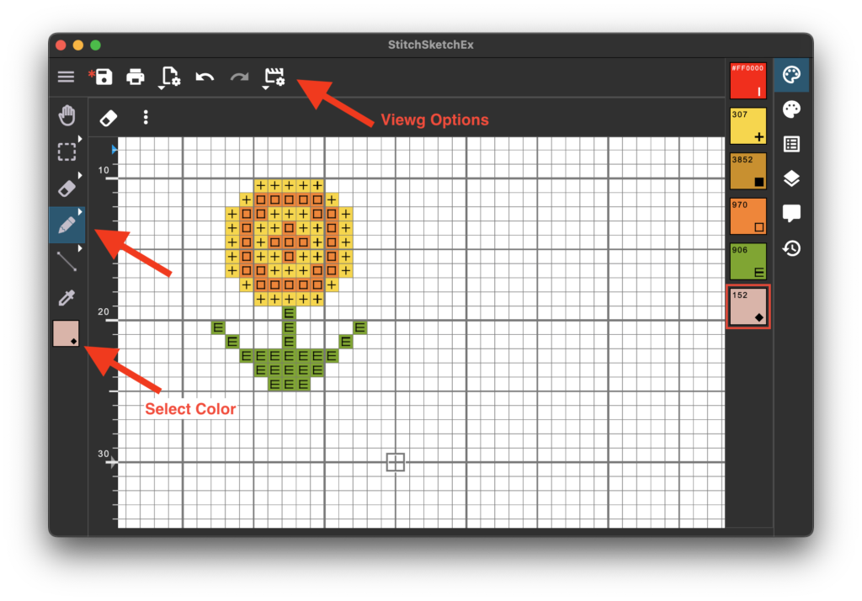Click the Undo arrow
Viewport: 862px width, 601px height.
(x=205, y=77)
